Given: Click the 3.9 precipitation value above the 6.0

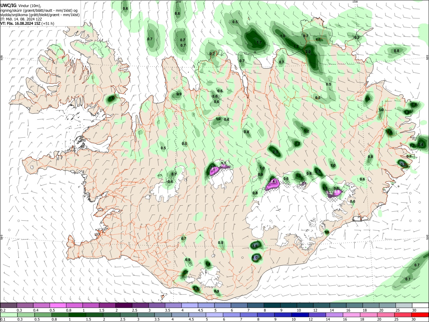Looking at the screenshot, I should click(254, 246).
